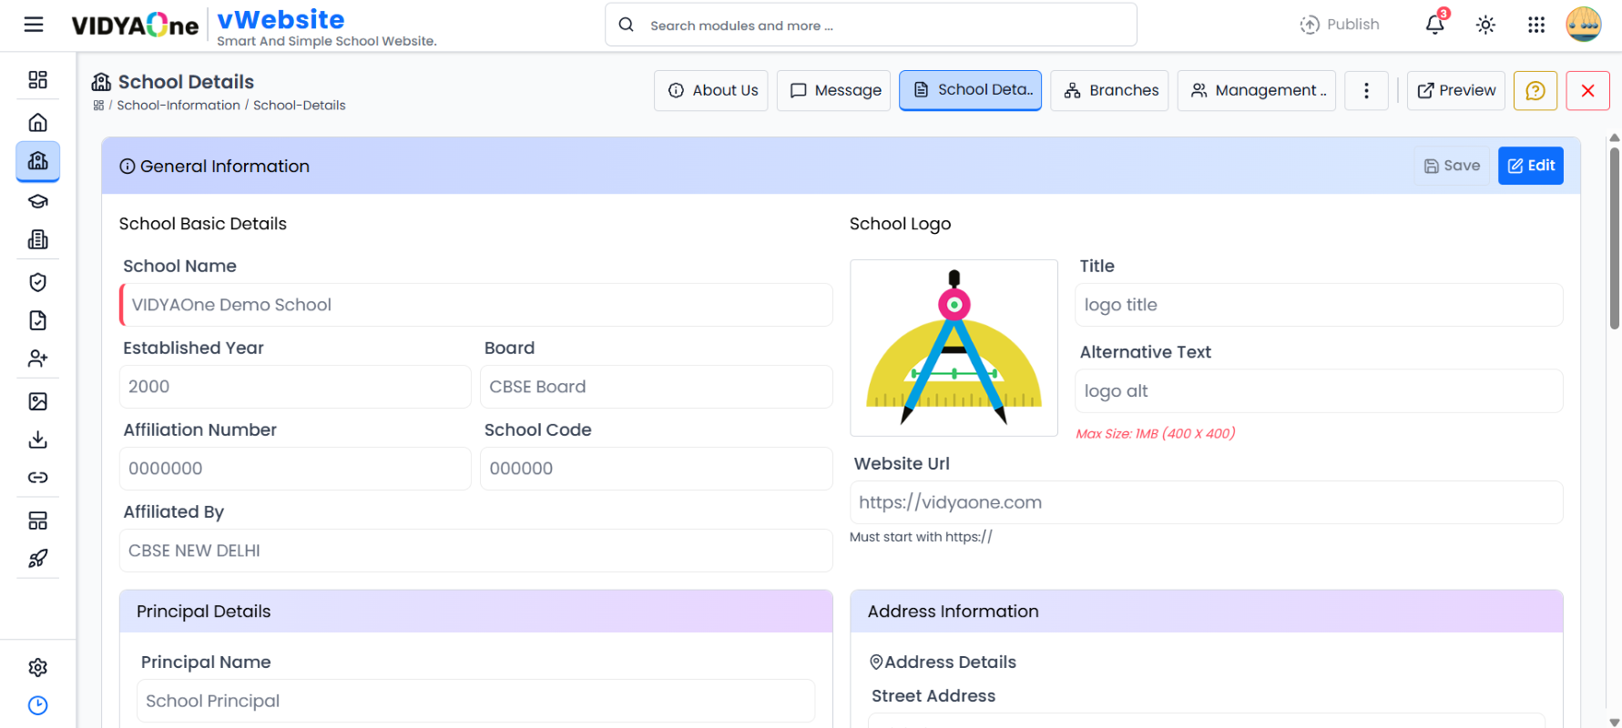Click the School Code field

pos(657,469)
